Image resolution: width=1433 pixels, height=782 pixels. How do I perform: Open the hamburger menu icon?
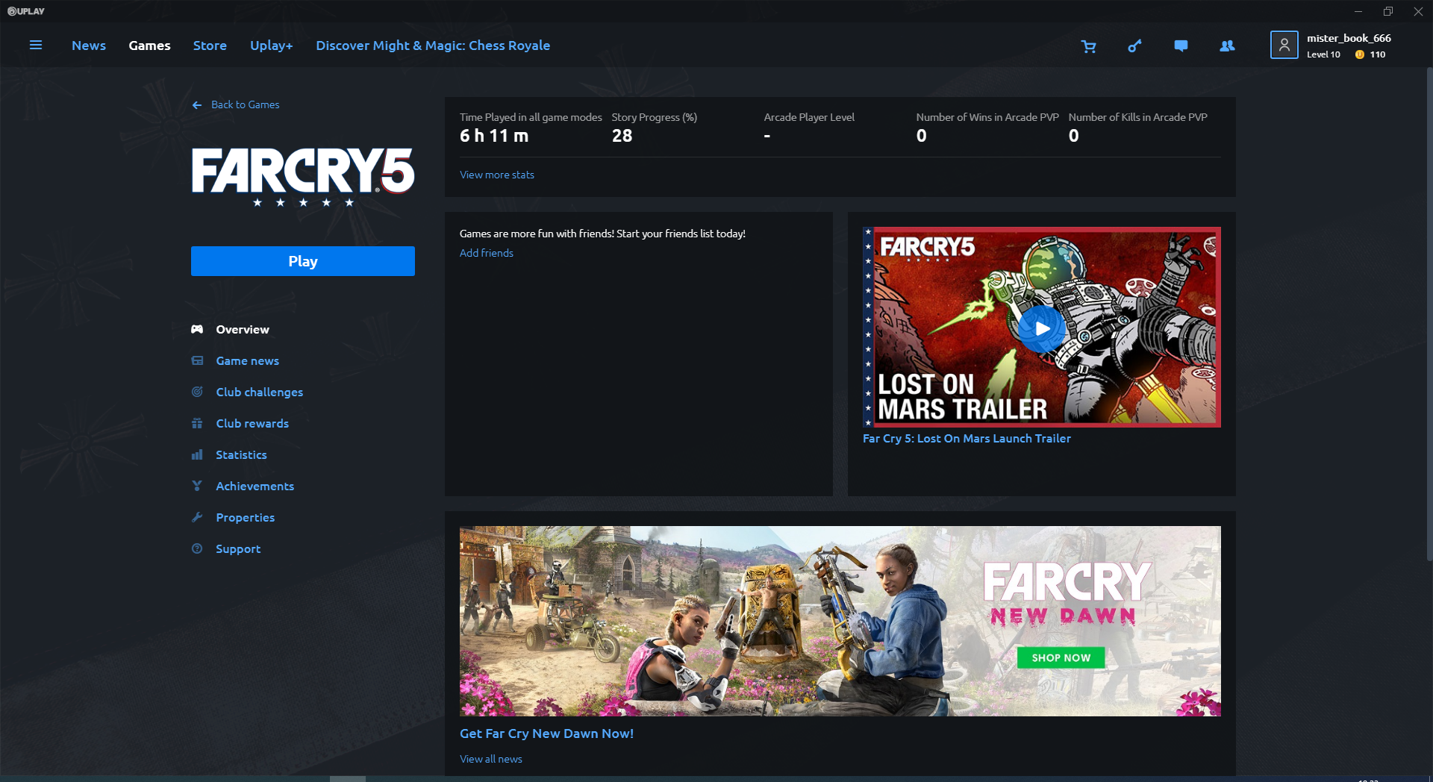click(x=35, y=46)
